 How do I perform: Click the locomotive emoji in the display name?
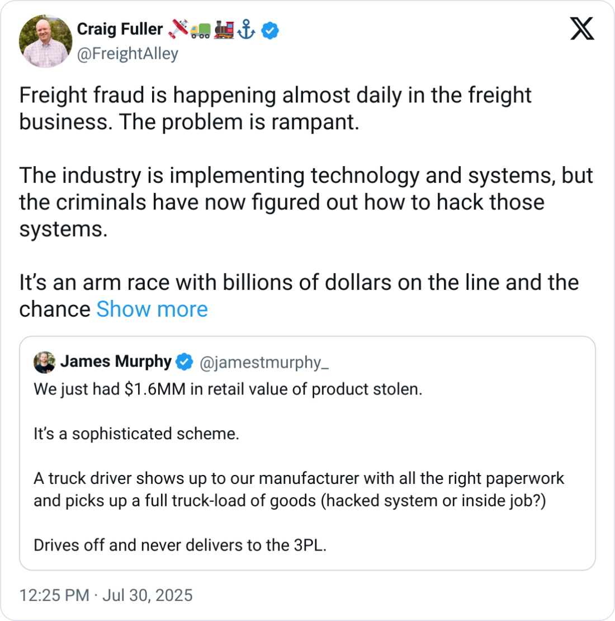[224, 30]
